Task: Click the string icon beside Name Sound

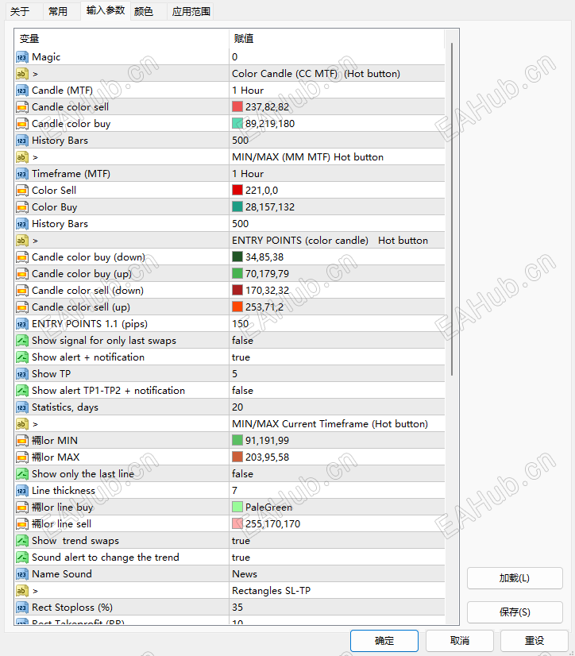Action: coord(22,574)
